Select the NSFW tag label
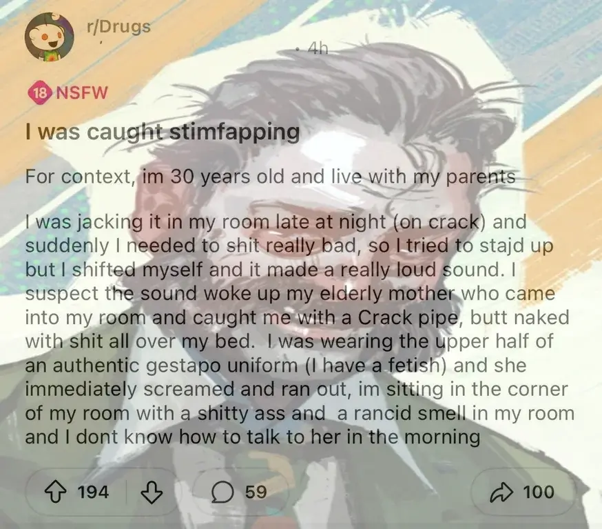Screen dimensions: 602x529 tap(82, 93)
